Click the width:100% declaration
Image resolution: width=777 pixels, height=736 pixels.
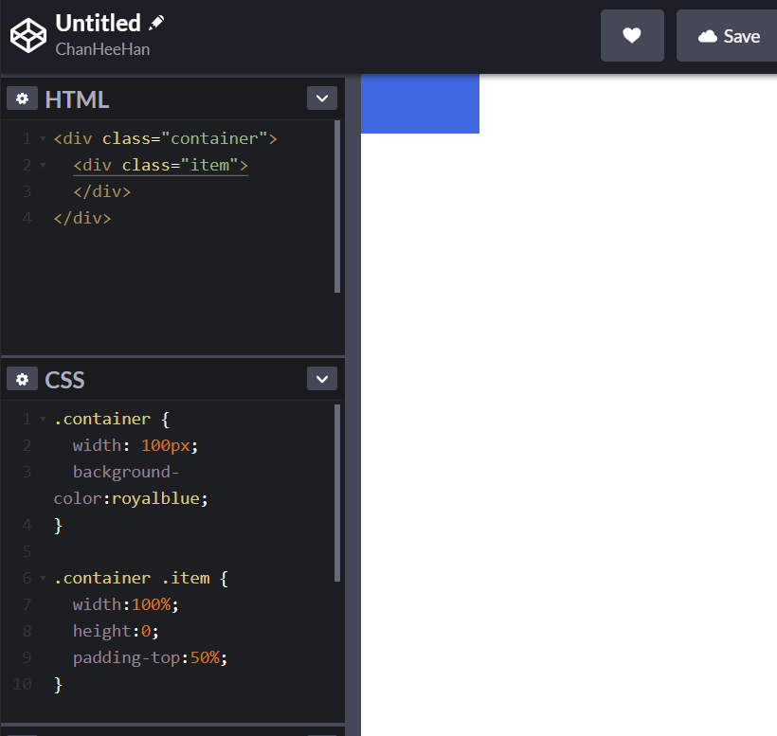click(126, 604)
